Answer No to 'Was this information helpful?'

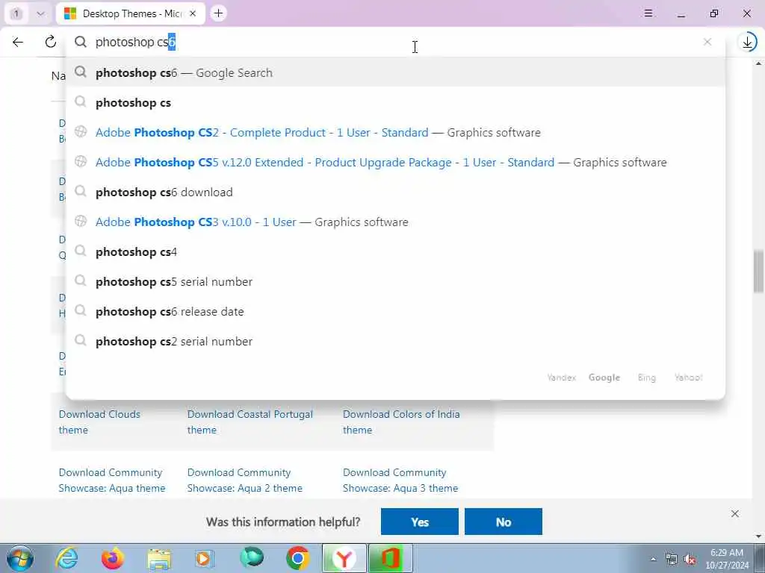[503, 522]
